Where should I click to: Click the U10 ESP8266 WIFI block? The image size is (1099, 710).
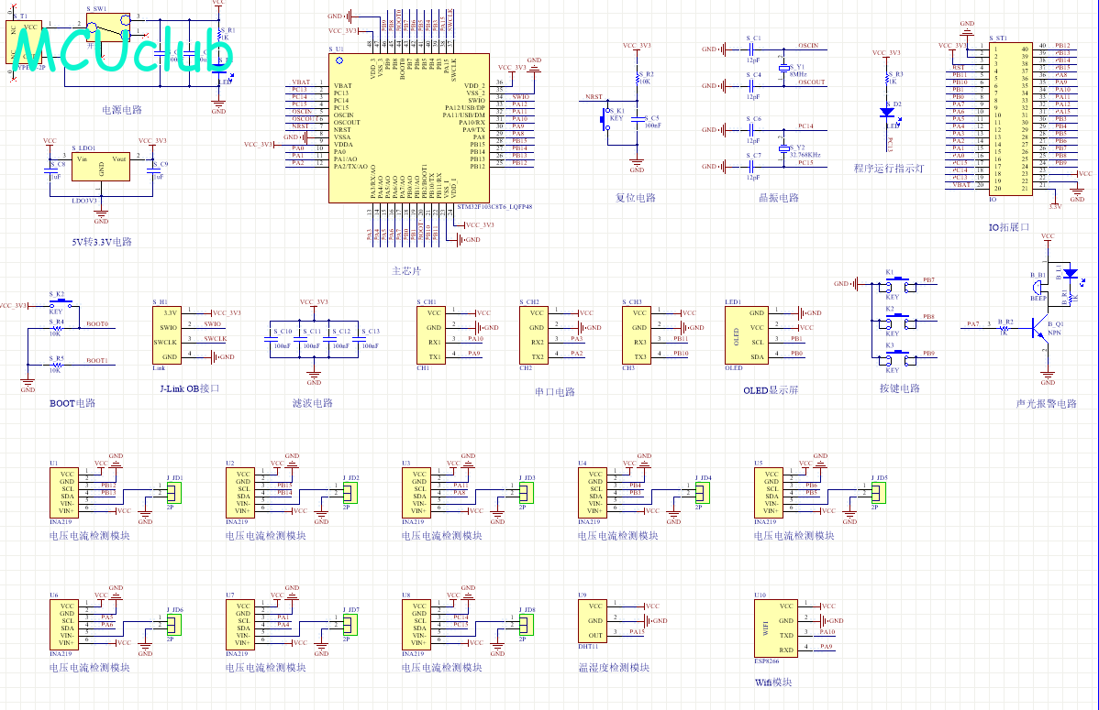click(x=775, y=628)
